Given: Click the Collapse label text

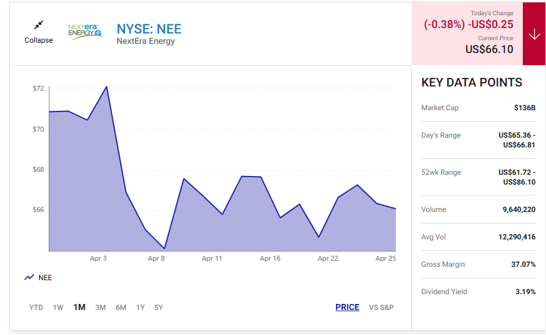Looking at the screenshot, I should pyautogui.click(x=38, y=40).
